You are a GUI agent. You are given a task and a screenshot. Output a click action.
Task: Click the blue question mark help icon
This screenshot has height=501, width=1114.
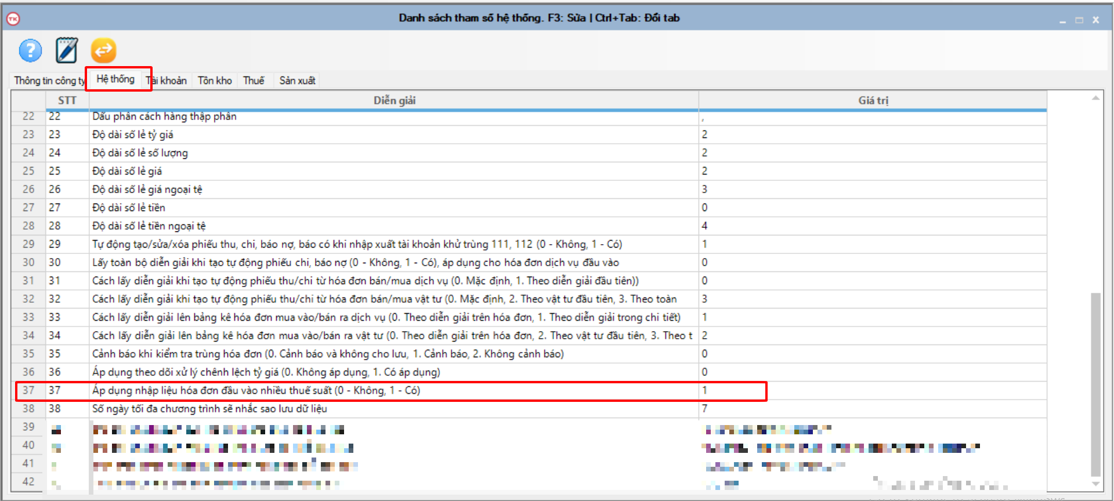[30, 51]
